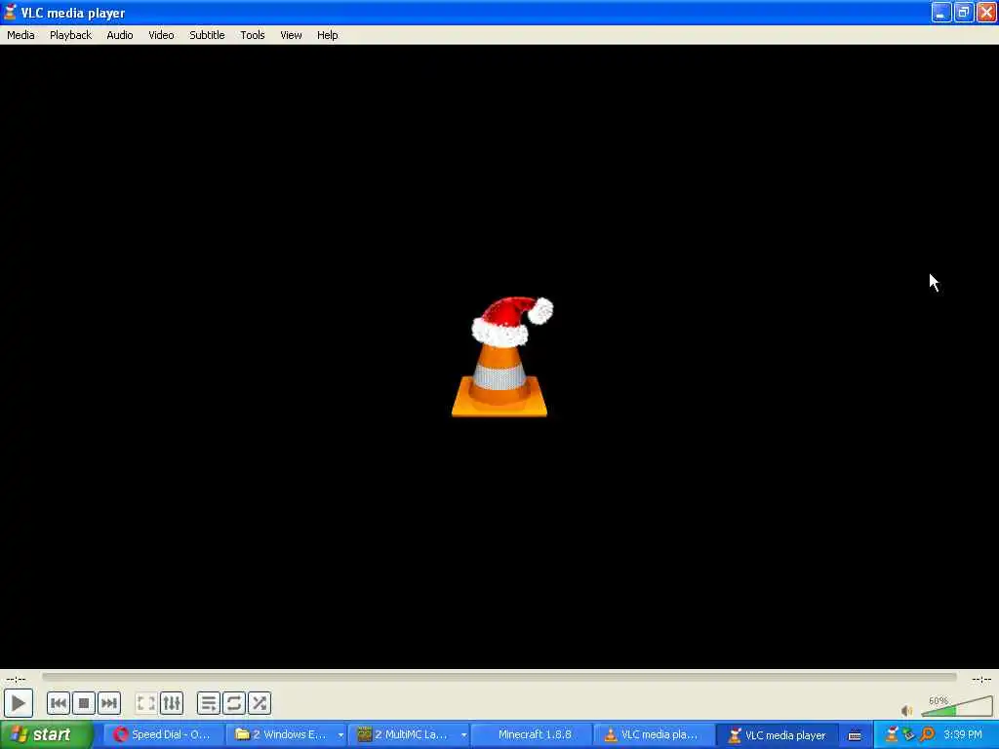Image resolution: width=999 pixels, height=749 pixels.
Task: Click the playback seek bar
Action: coord(499,678)
